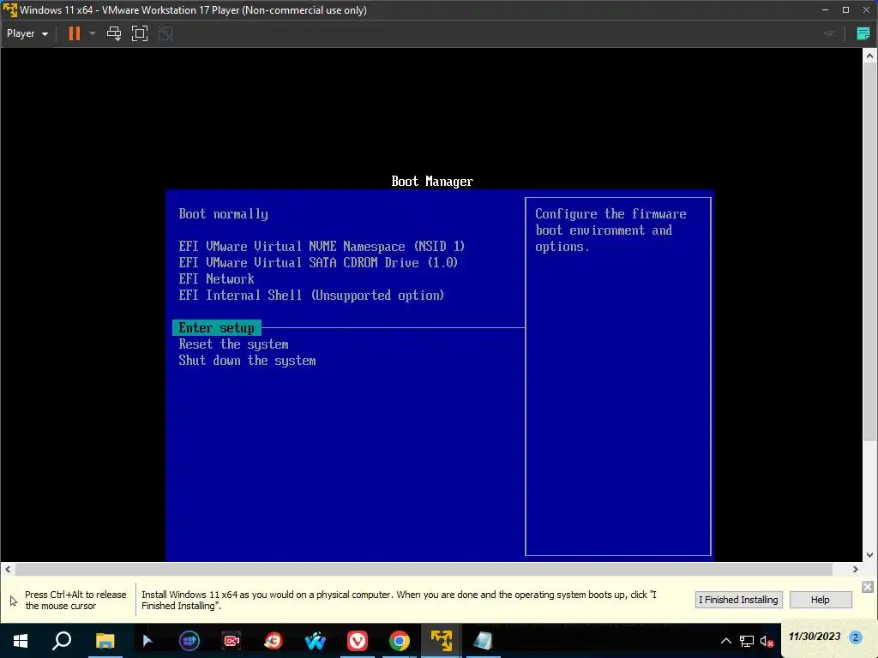Open the blue arrow app on taskbar

[x=147, y=641]
